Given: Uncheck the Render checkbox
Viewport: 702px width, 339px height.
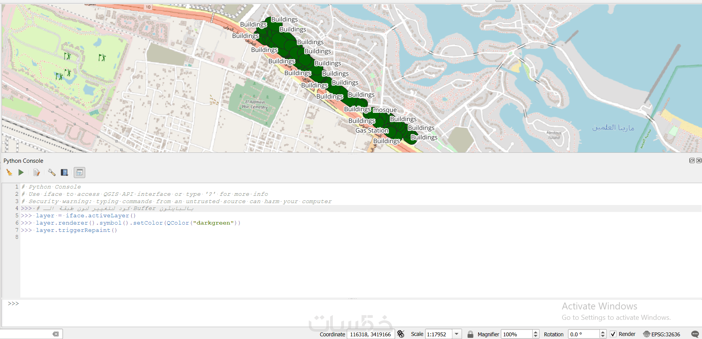Looking at the screenshot, I should (x=613, y=334).
